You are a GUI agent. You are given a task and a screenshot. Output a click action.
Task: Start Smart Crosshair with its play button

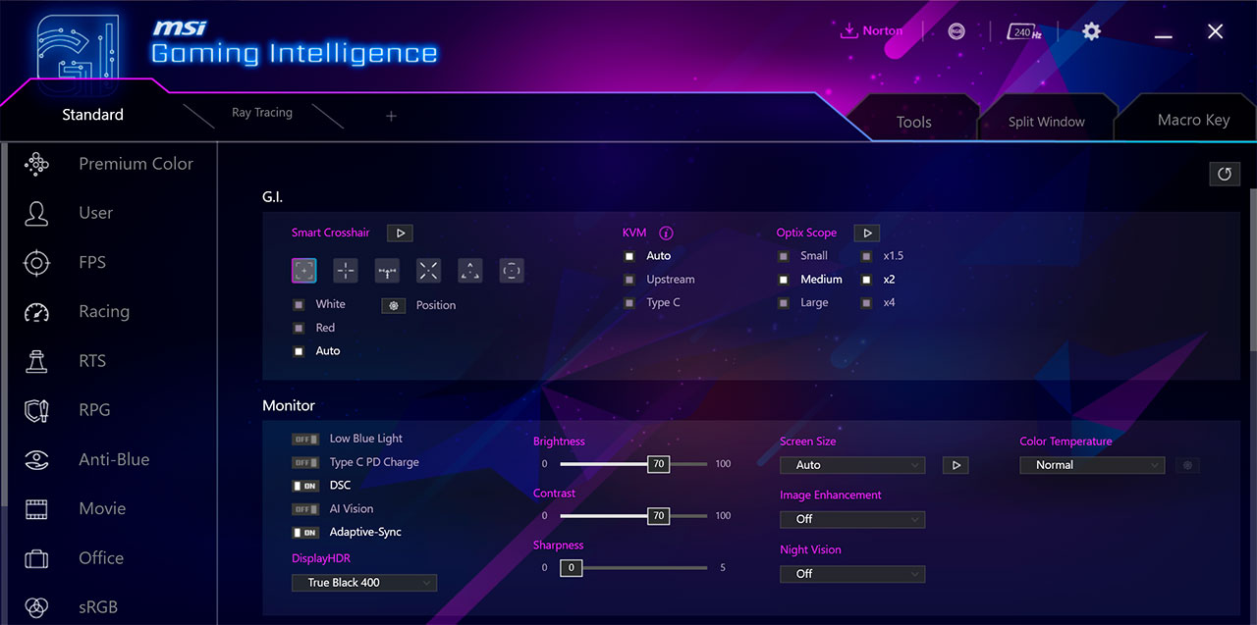coord(400,234)
